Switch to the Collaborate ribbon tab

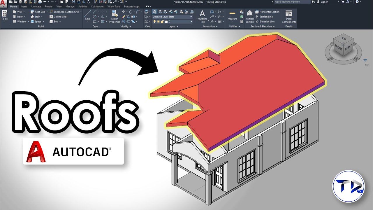tap(97, 6)
